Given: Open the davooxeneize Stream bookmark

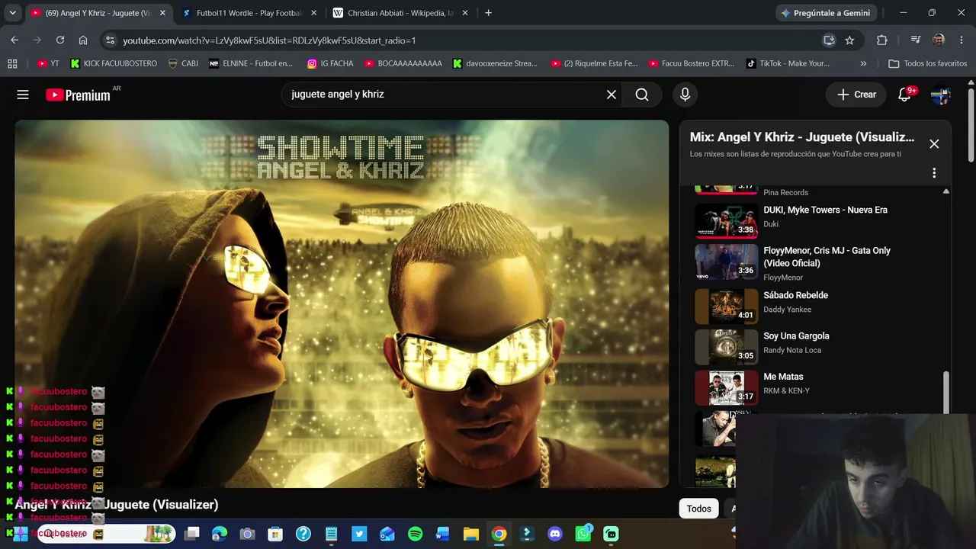Looking at the screenshot, I should 495,63.
